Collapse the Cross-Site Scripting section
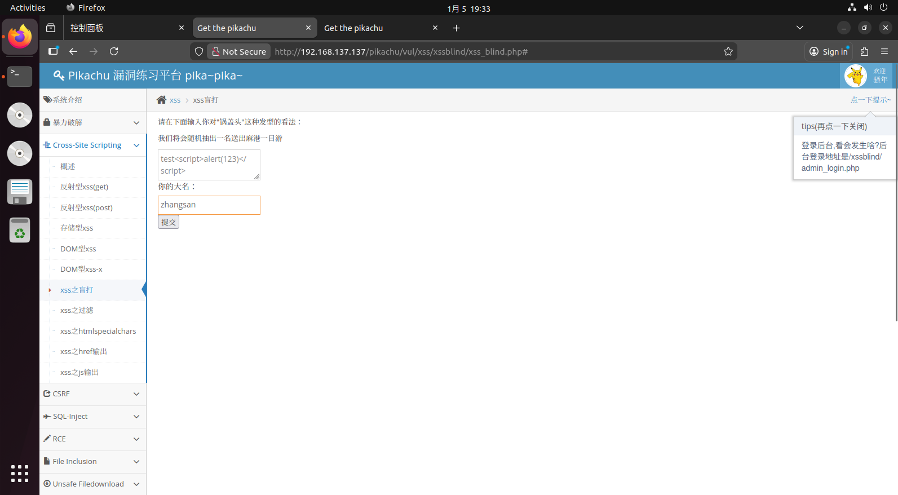Image resolution: width=898 pixels, height=495 pixels. [93, 145]
